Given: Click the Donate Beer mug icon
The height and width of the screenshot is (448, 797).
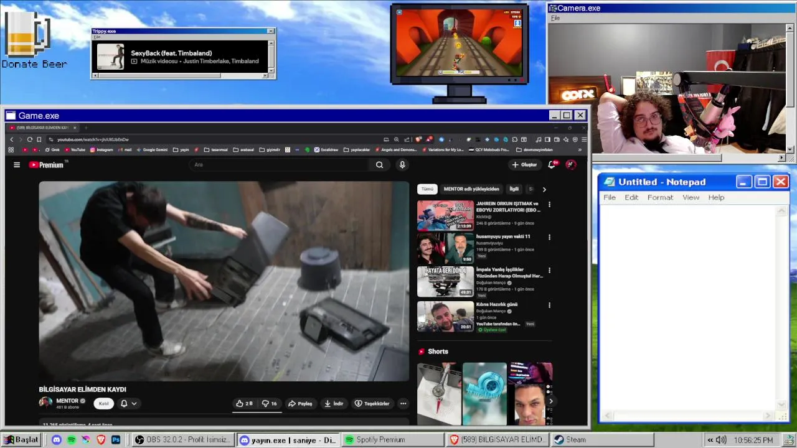Looking at the screenshot, I should pyautogui.click(x=27, y=35).
